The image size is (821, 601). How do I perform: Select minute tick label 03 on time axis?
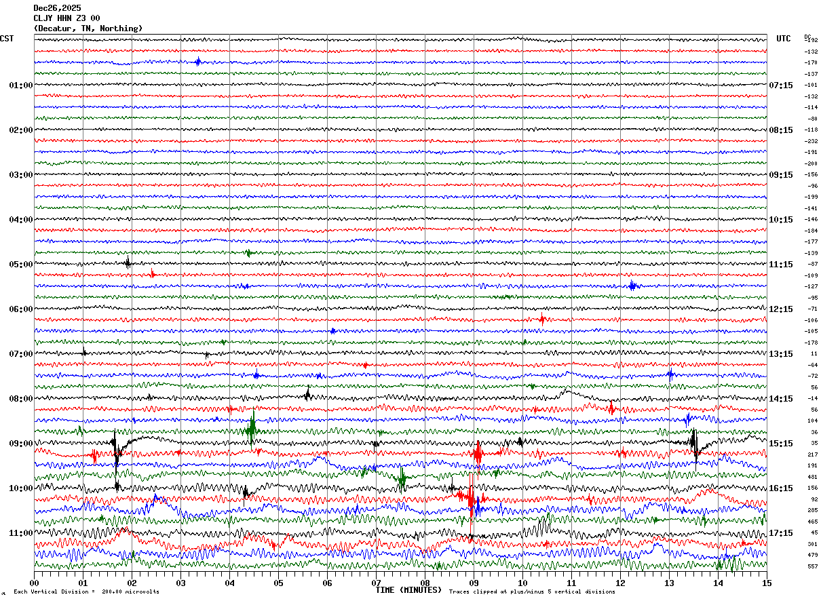[180, 583]
